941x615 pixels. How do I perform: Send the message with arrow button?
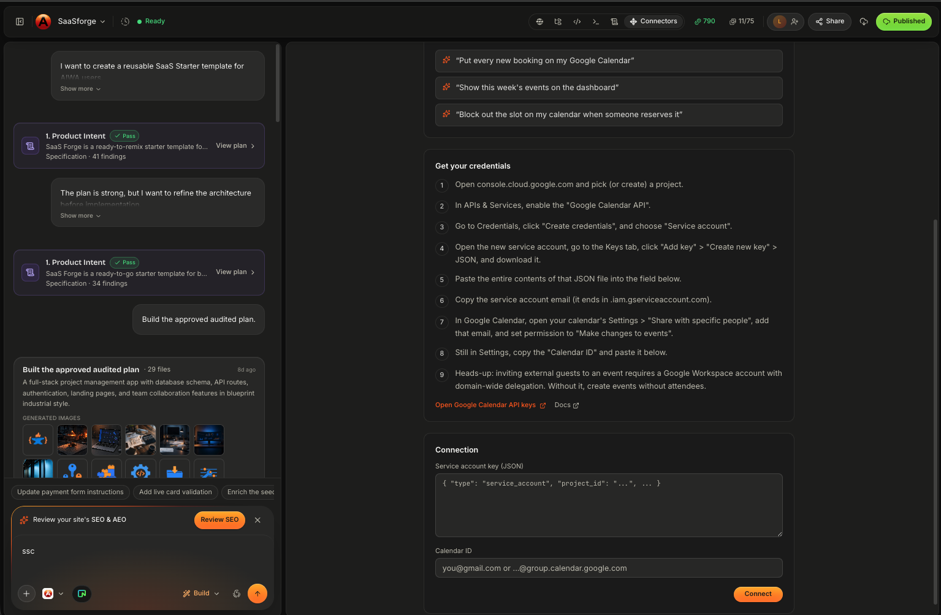pyautogui.click(x=257, y=594)
